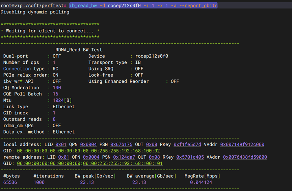
Task: Click the MsgRate value 0.044124
Action: pos(201,183)
